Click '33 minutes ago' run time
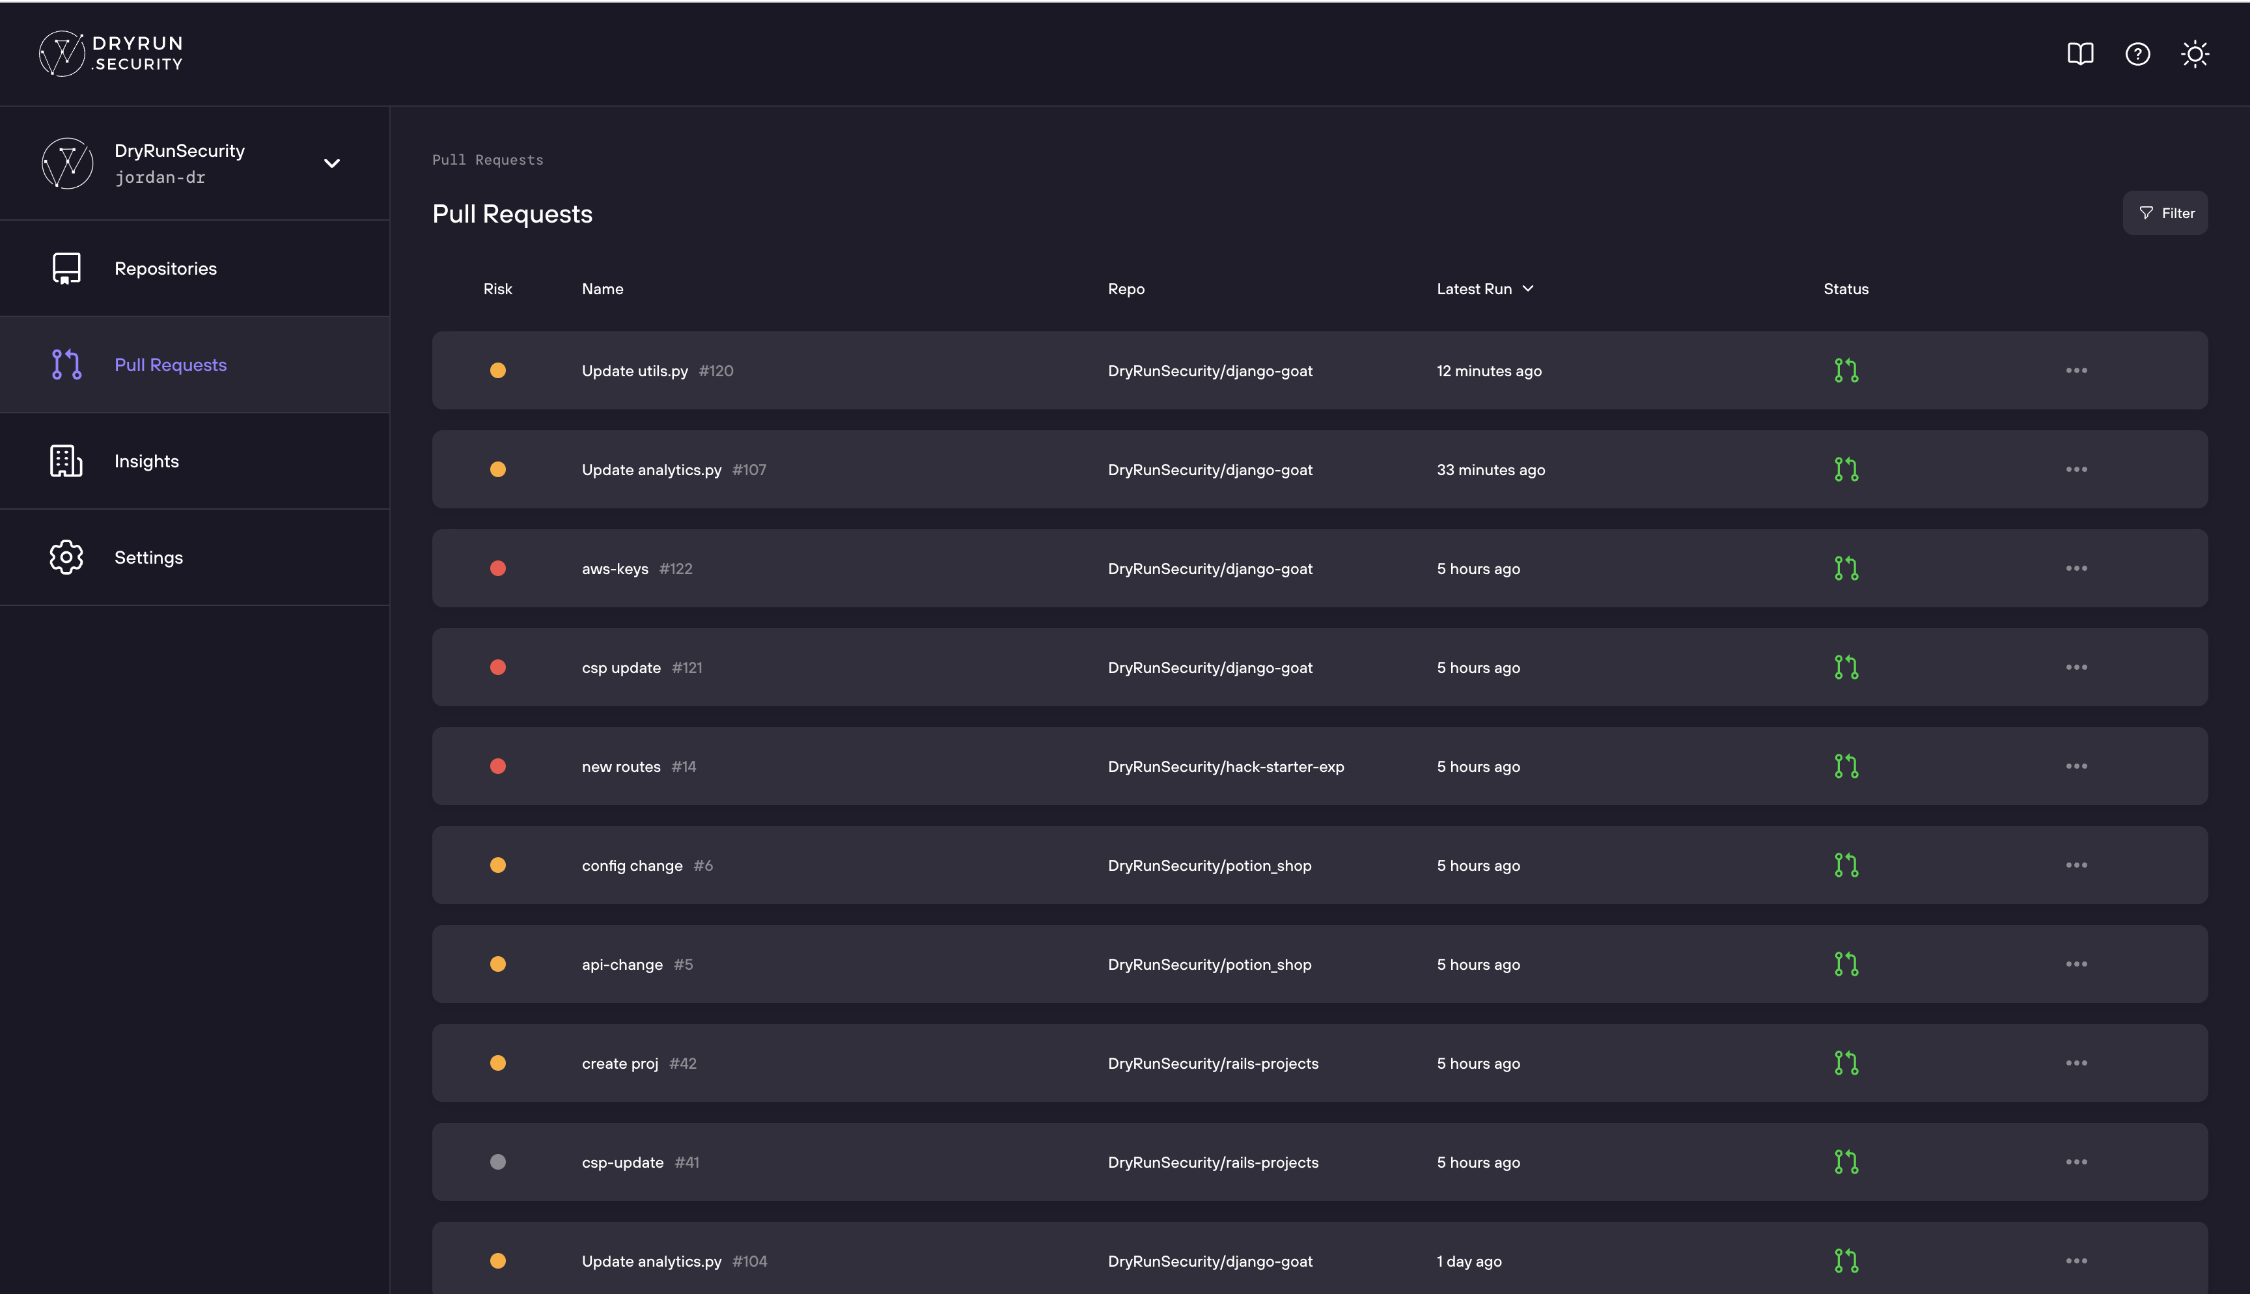Image resolution: width=2250 pixels, height=1294 pixels. (1490, 469)
